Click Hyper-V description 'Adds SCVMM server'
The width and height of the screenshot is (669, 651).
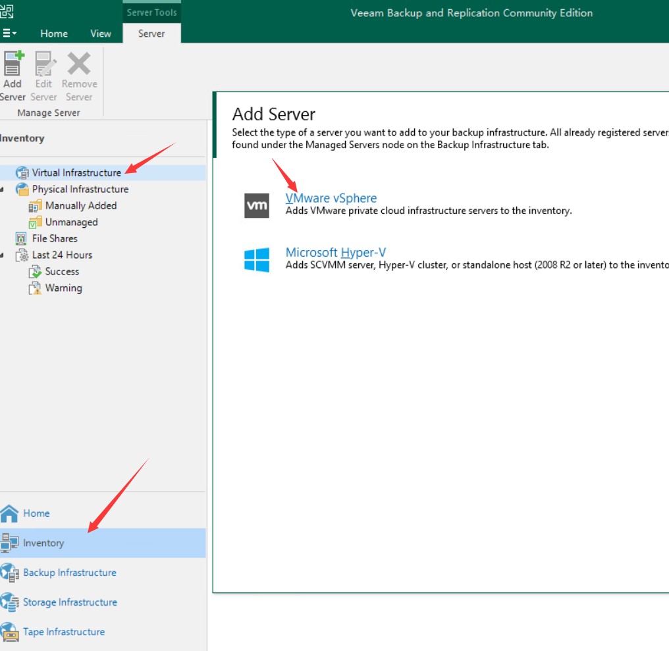click(x=477, y=265)
